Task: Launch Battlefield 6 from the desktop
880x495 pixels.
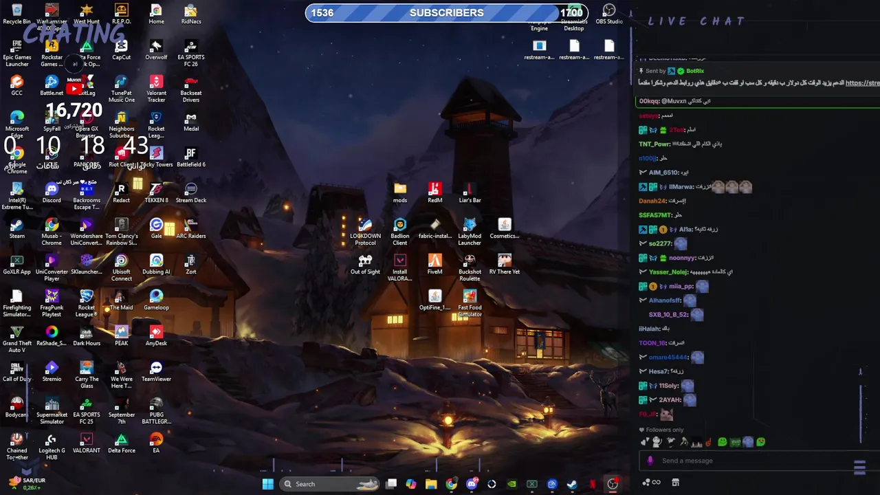Action: coord(190,157)
